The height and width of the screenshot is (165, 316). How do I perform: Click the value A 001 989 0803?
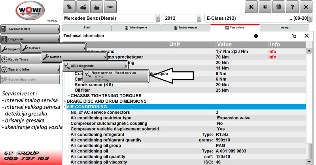pos(231,151)
